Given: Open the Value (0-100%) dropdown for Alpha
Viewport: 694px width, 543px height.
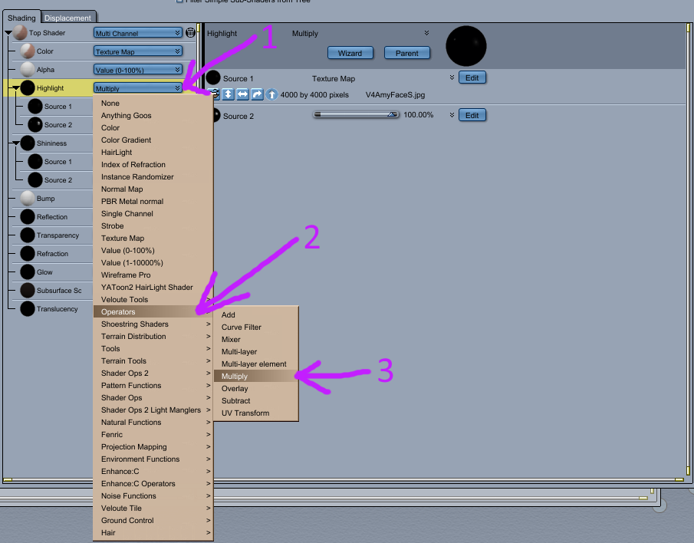Looking at the screenshot, I should [x=137, y=70].
